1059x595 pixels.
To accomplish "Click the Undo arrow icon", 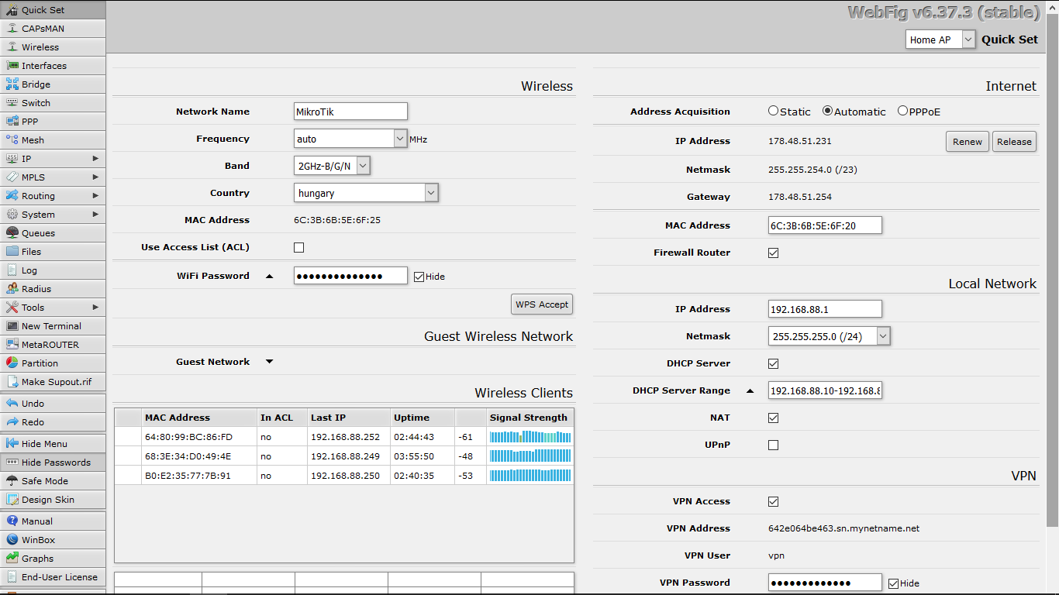I will tap(12, 404).
